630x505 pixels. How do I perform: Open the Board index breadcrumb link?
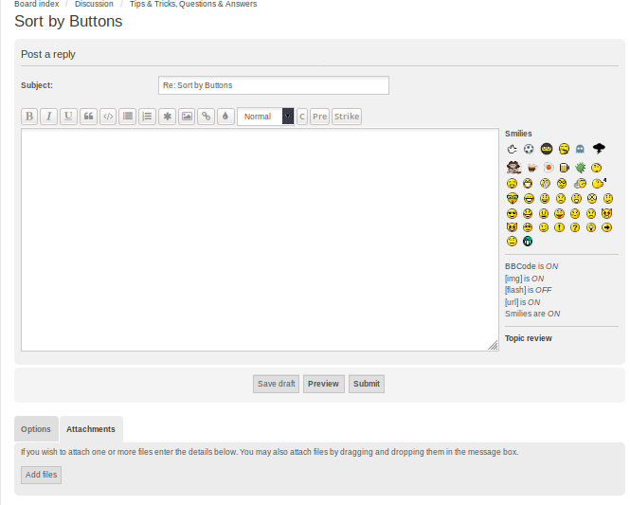pos(37,4)
